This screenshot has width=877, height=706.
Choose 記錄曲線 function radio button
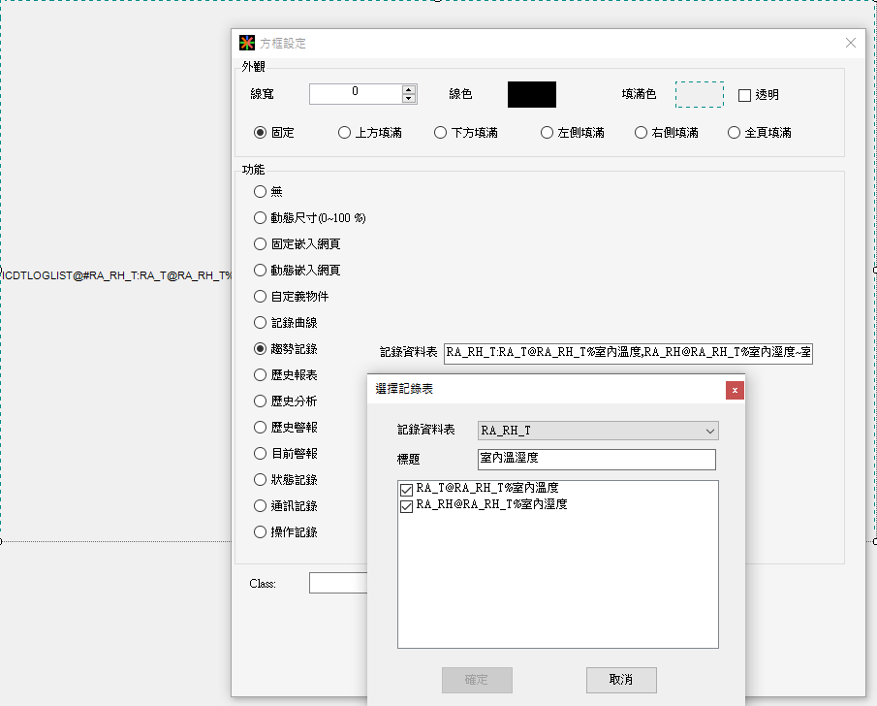point(260,322)
